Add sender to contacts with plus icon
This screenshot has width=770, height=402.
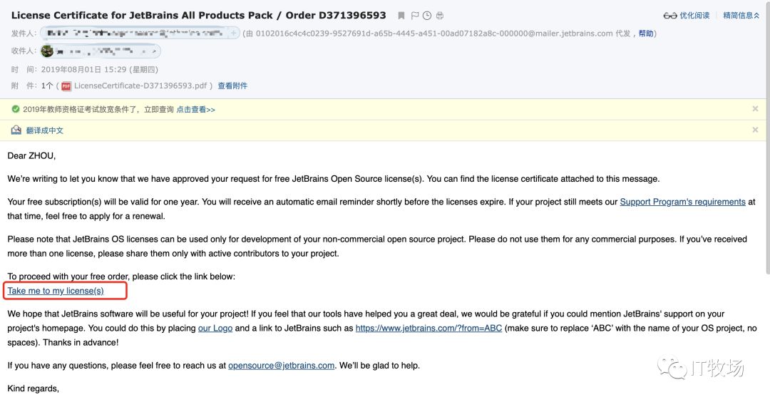tap(233, 33)
